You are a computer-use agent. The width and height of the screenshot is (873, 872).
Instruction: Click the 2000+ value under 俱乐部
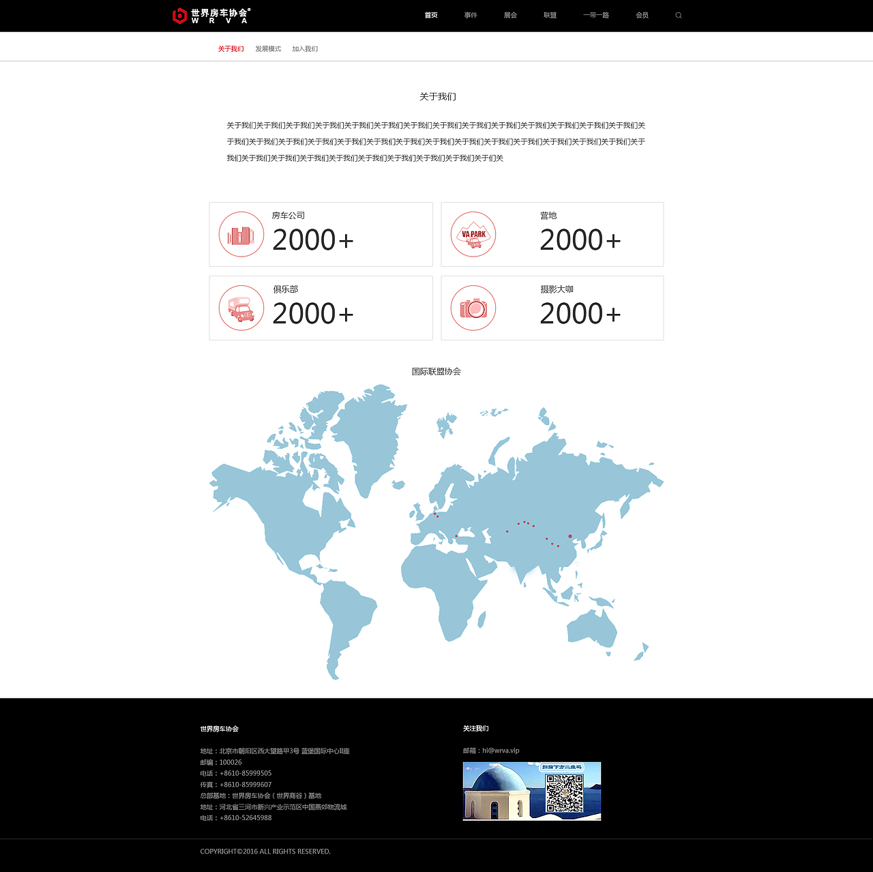point(313,314)
